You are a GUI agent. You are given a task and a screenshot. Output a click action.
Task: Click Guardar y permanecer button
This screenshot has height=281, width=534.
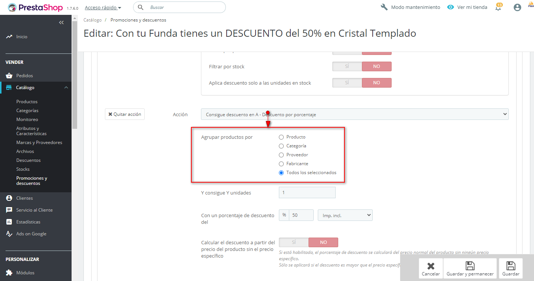(470, 269)
